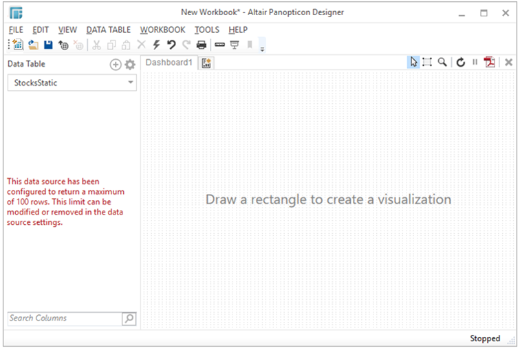Open the Workbook menu
Viewport: 520px width, 348px height.
pos(162,30)
